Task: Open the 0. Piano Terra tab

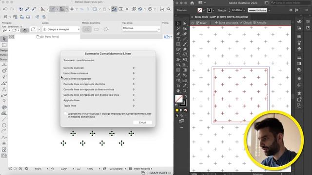Action: (48, 37)
